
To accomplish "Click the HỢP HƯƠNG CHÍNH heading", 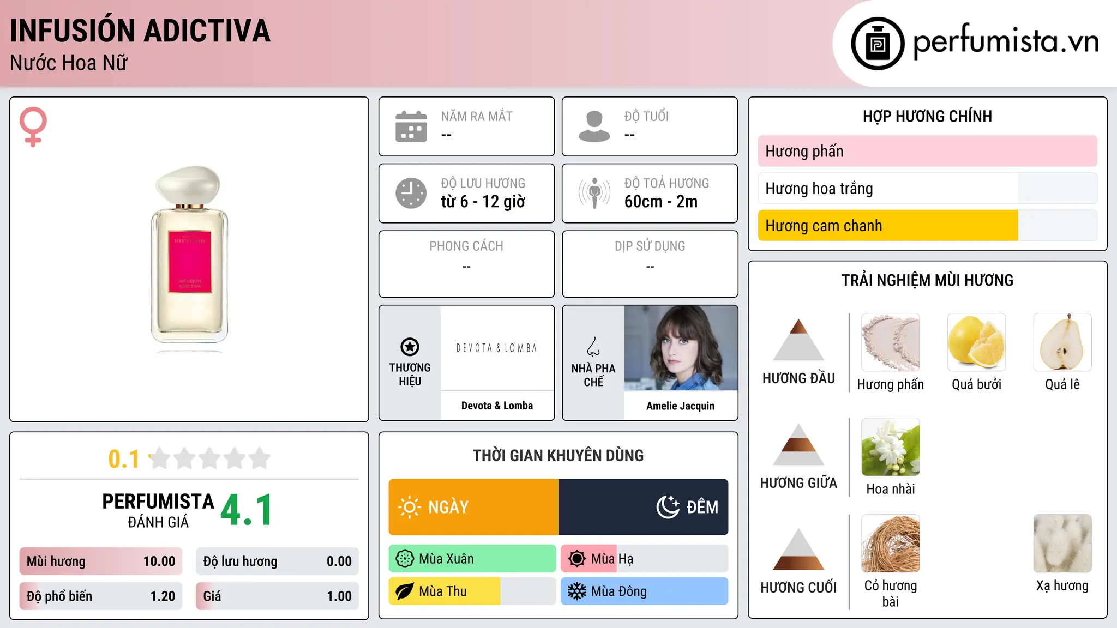I will (927, 116).
